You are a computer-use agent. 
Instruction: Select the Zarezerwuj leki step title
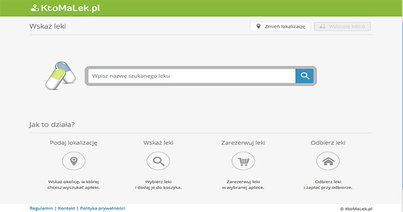click(243, 143)
